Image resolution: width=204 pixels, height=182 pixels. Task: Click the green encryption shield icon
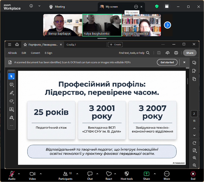point(157,6)
